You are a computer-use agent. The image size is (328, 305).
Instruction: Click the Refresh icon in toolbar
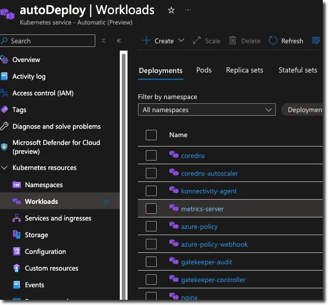273,41
